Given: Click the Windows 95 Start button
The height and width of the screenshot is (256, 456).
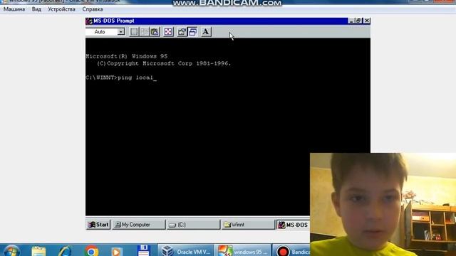Looking at the screenshot, I should (98, 225).
